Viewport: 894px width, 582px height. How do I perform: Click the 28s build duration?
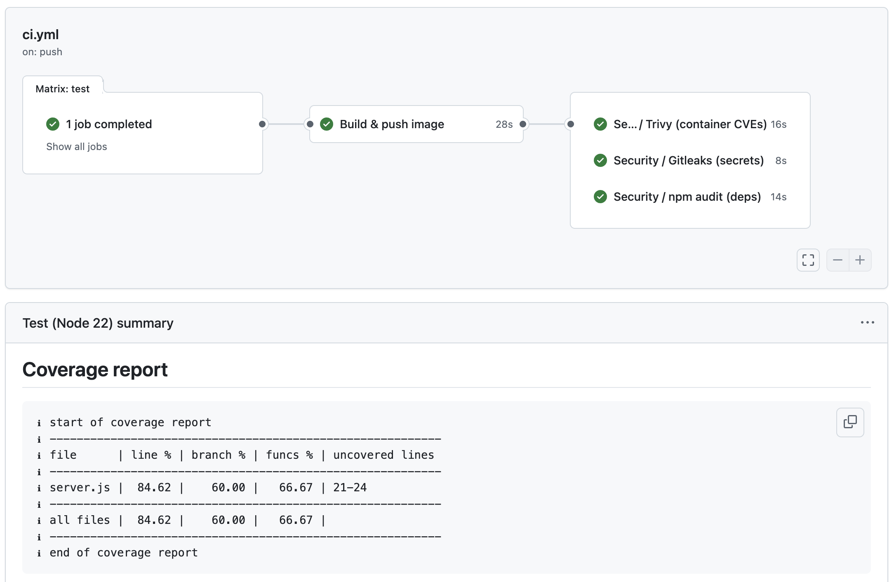504,124
